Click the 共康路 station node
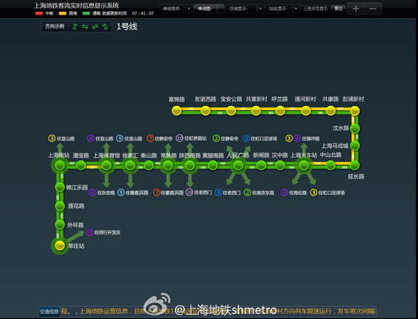 (x=330, y=111)
